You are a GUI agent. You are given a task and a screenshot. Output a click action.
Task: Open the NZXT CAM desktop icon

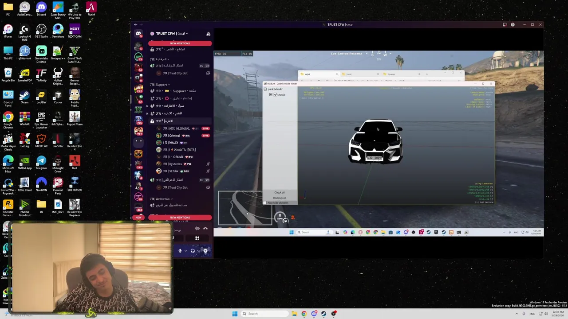(75, 31)
